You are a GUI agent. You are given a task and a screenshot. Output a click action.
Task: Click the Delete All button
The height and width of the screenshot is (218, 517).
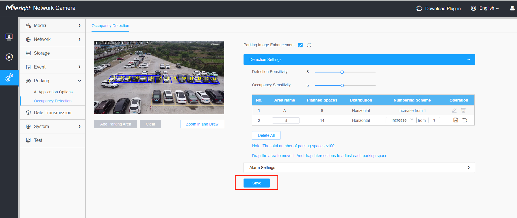[266, 135]
